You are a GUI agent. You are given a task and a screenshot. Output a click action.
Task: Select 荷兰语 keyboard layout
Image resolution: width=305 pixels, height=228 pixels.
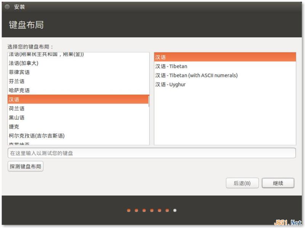(x=16, y=109)
